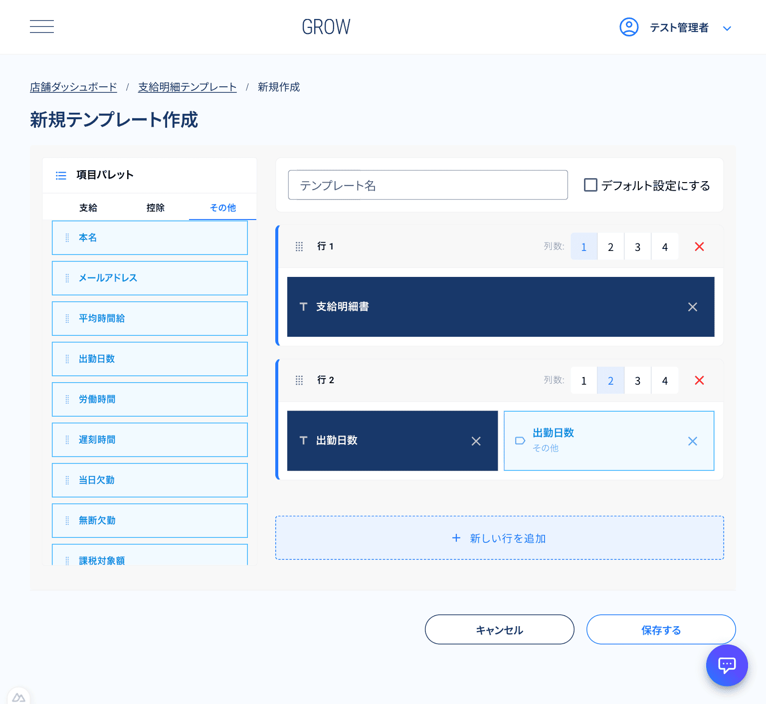Add a new row with 新しい行を追加

click(500, 538)
